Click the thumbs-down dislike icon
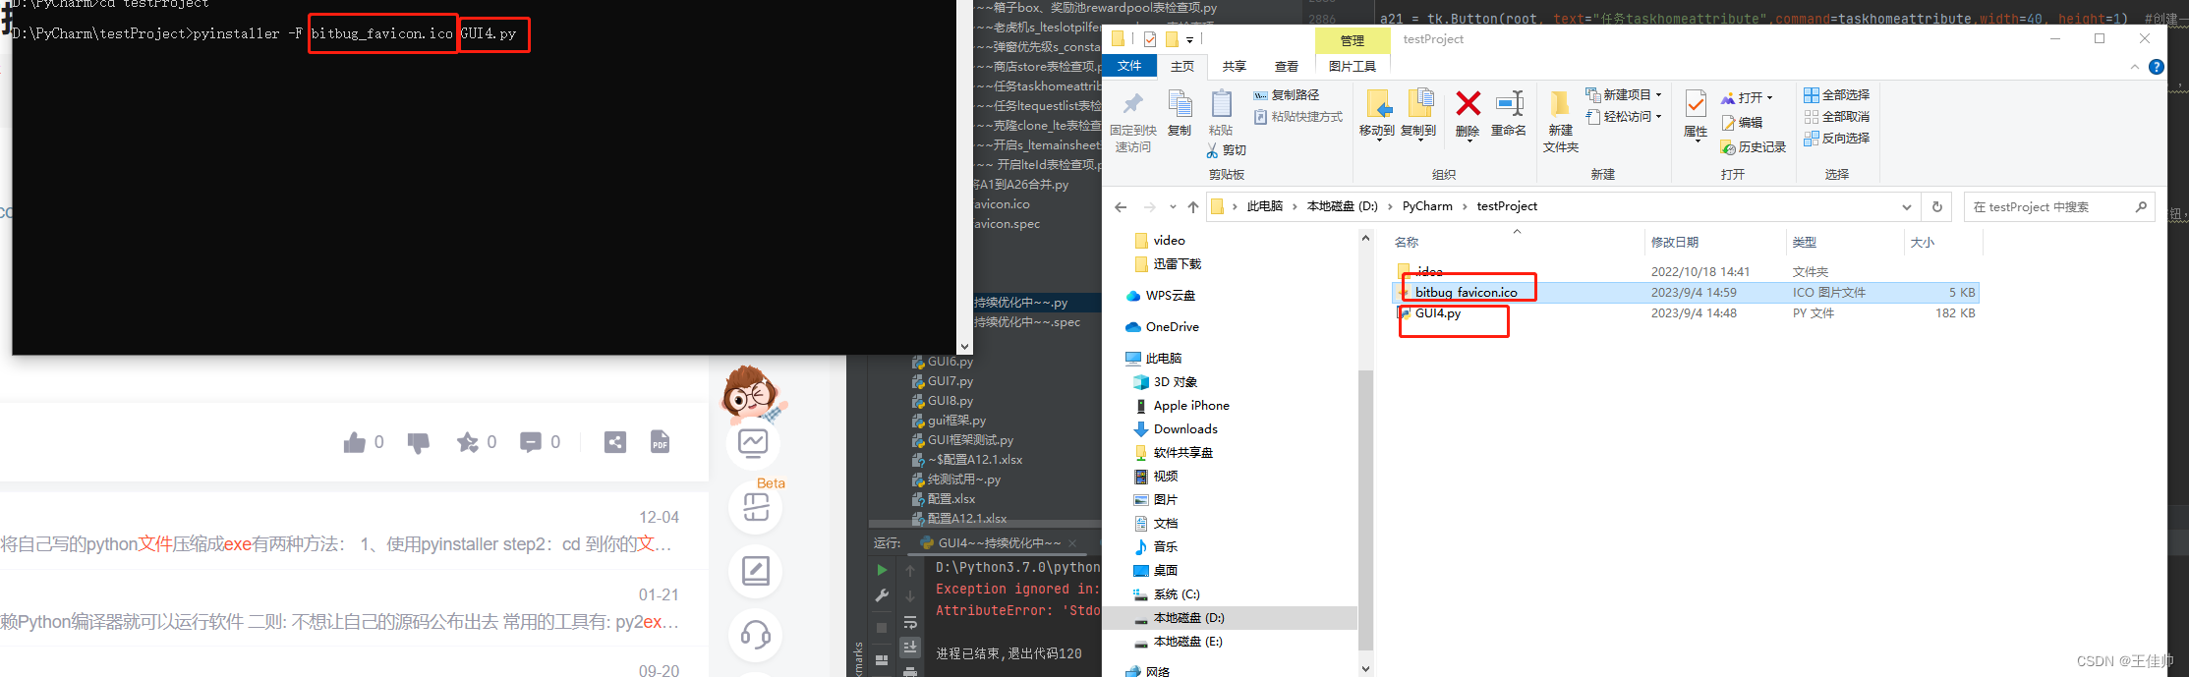Viewport: 2189px width, 677px height. coord(419,443)
